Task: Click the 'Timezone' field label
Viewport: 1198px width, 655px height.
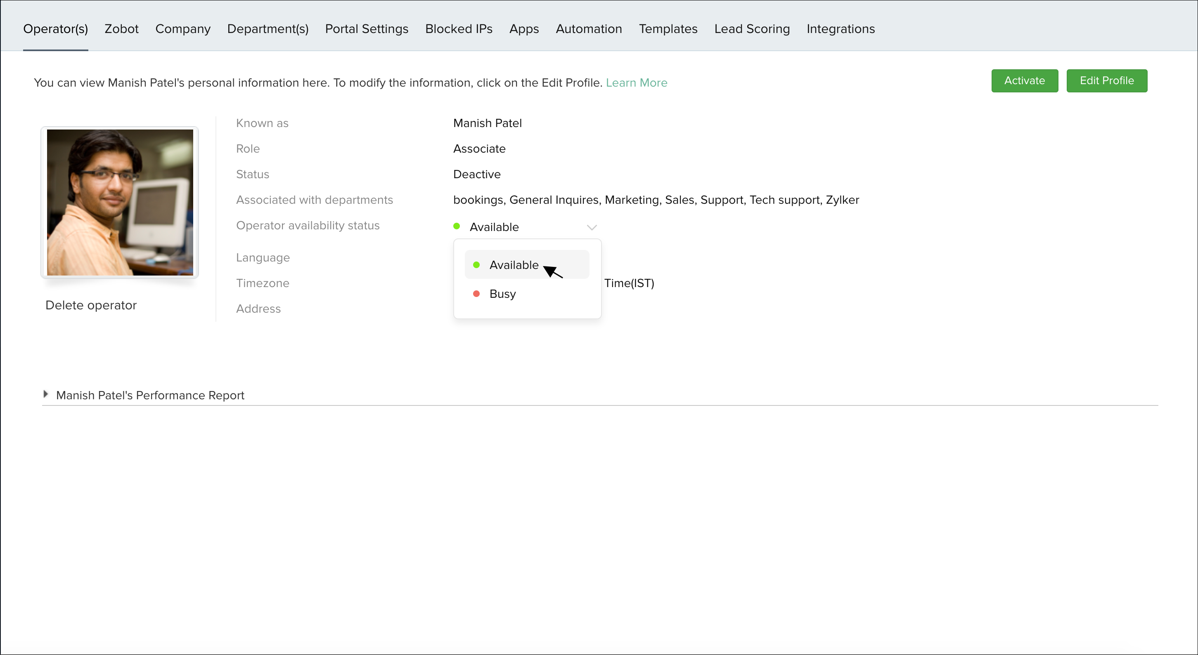Action: (263, 283)
